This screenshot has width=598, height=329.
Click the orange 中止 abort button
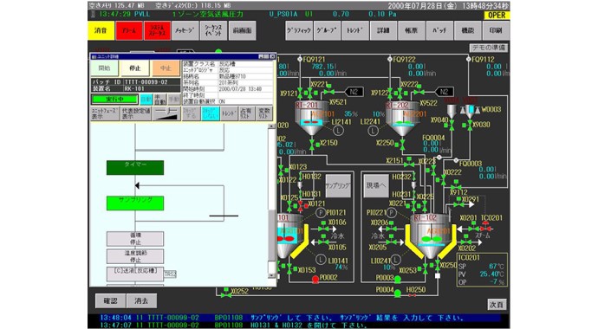[x=166, y=68]
